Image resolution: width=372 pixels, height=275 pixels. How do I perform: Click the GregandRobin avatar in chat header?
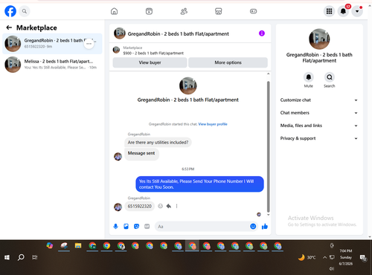(120, 33)
